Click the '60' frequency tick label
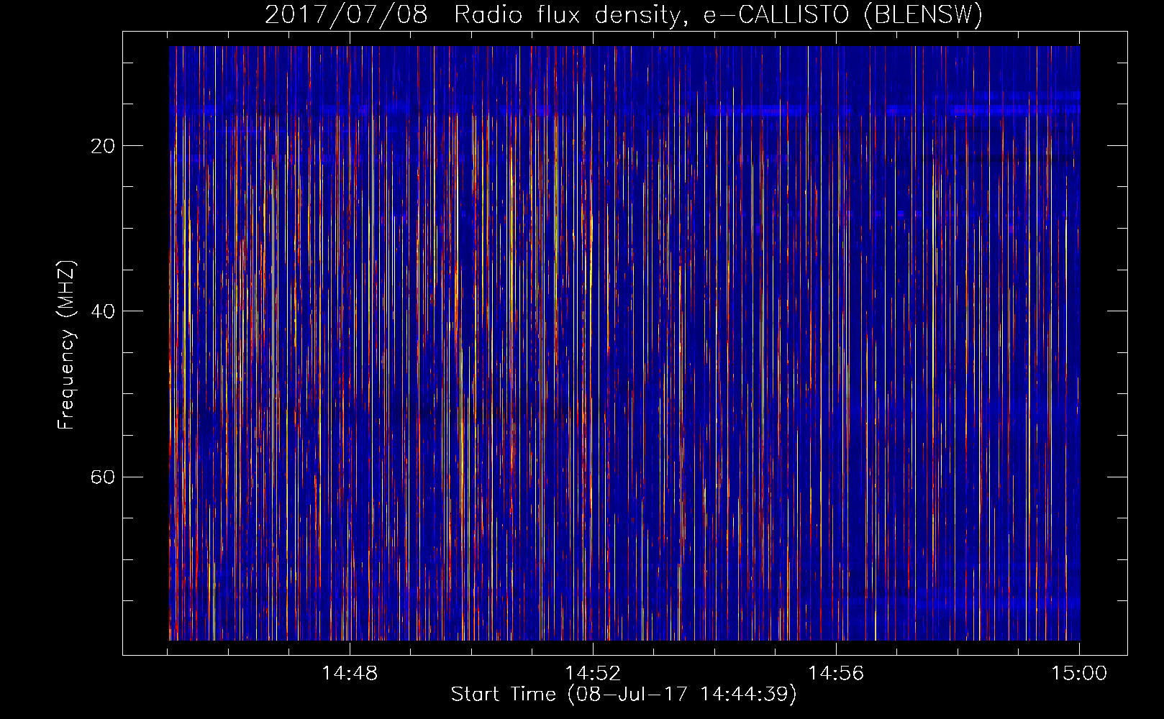Screen dimensions: 1164x719 click(x=103, y=477)
